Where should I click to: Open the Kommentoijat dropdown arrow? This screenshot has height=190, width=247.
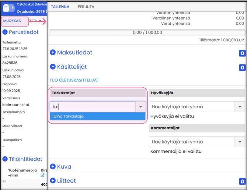(240, 142)
